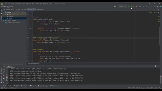Open the Window menu
Image resolution: width=162 pixels, height=91 pixels.
45,4
